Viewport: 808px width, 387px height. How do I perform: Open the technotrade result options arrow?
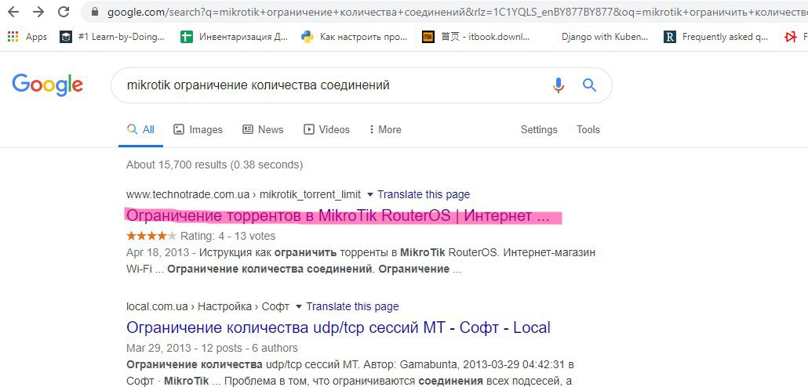click(x=369, y=195)
